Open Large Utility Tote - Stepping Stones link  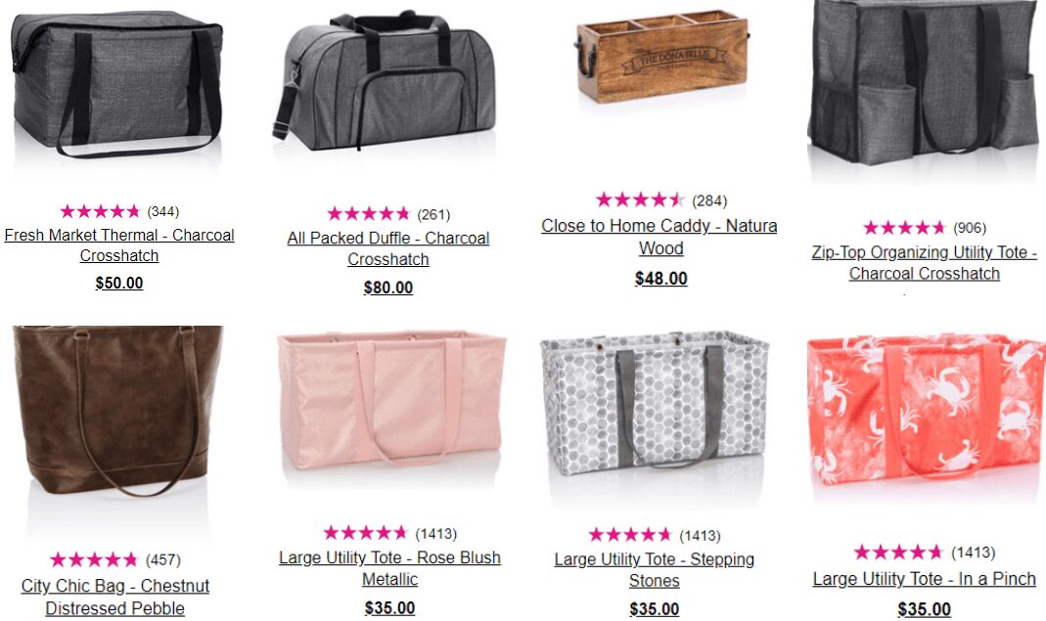[x=655, y=570]
